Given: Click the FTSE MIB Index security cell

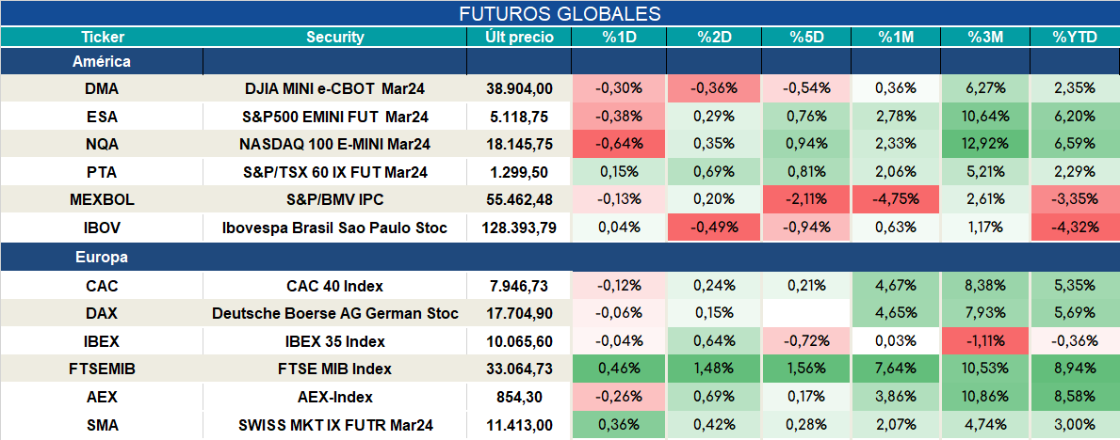Looking at the screenshot, I should [335, 369].
